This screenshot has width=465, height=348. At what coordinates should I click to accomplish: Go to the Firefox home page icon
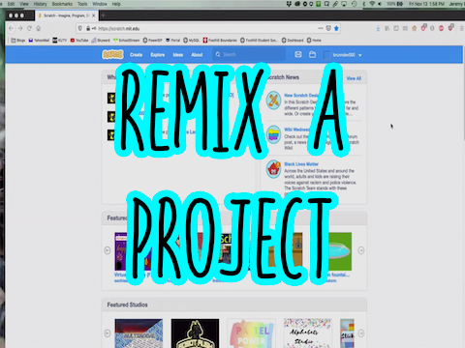pyautogui.click(x=39, y=28)
